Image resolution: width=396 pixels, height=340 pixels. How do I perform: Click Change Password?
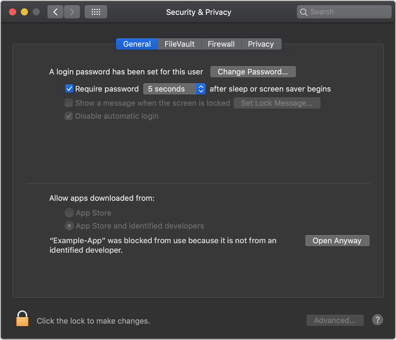[x=253, y=71]
